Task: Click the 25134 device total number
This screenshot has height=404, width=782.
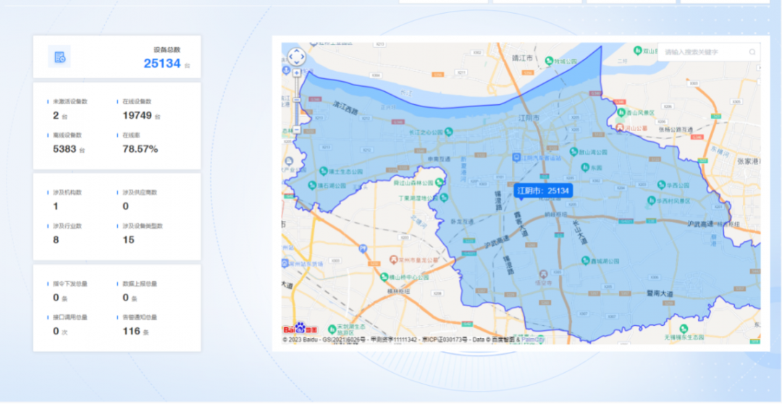Action: tap(161, 64)
